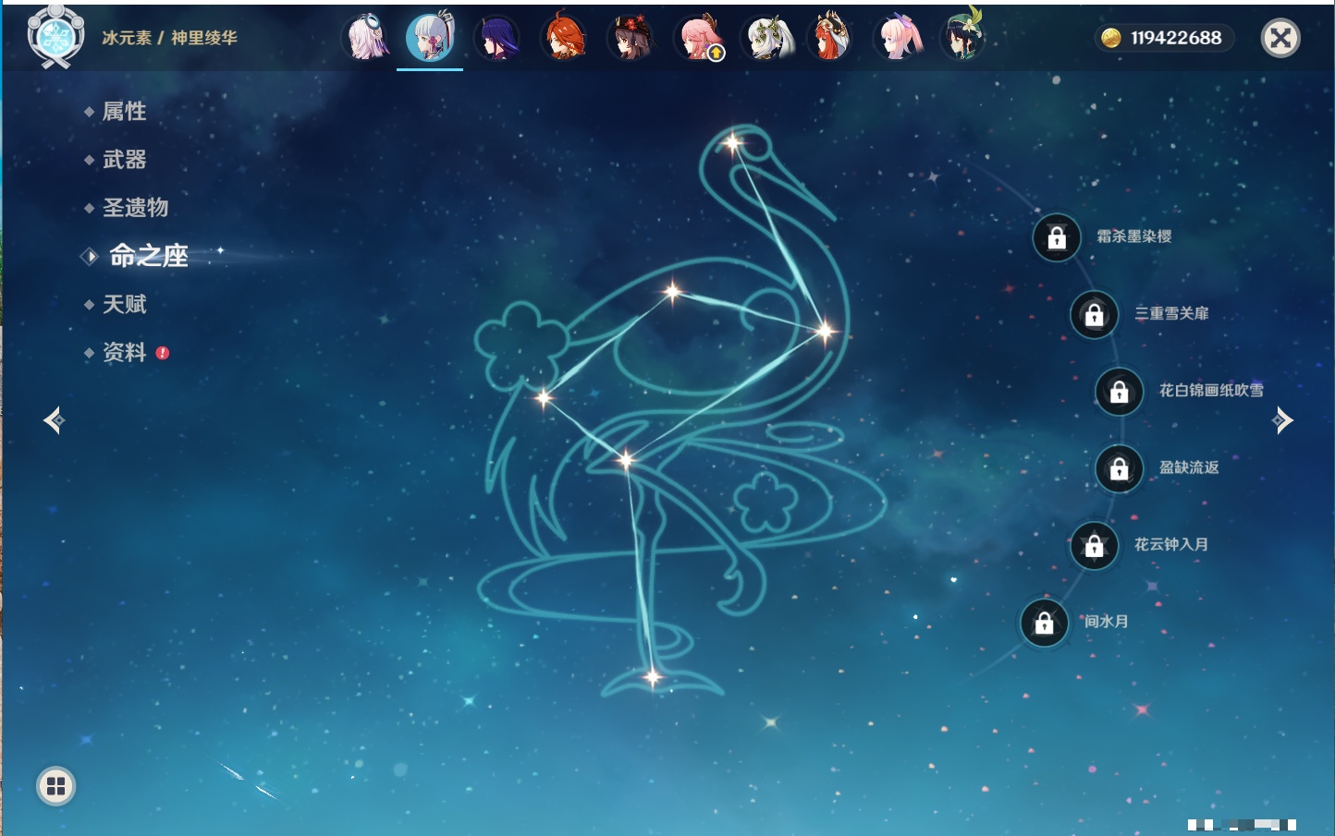Click the star at the crane's foot

tap(653, 677)
